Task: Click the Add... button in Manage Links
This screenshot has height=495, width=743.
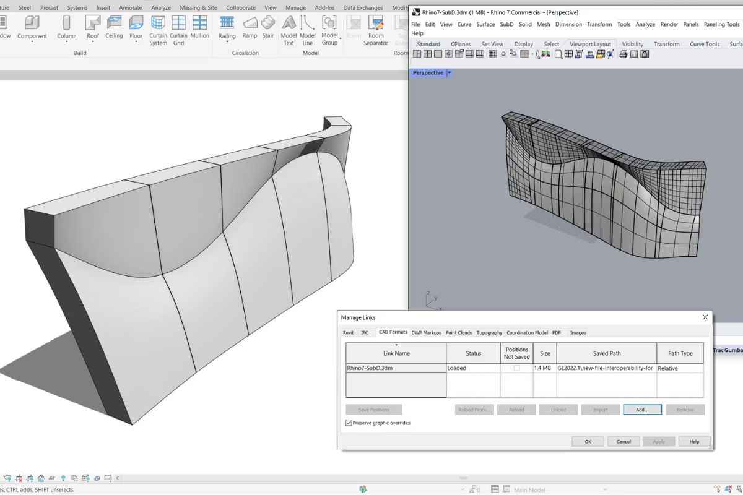Action: (x=642, y=410)
